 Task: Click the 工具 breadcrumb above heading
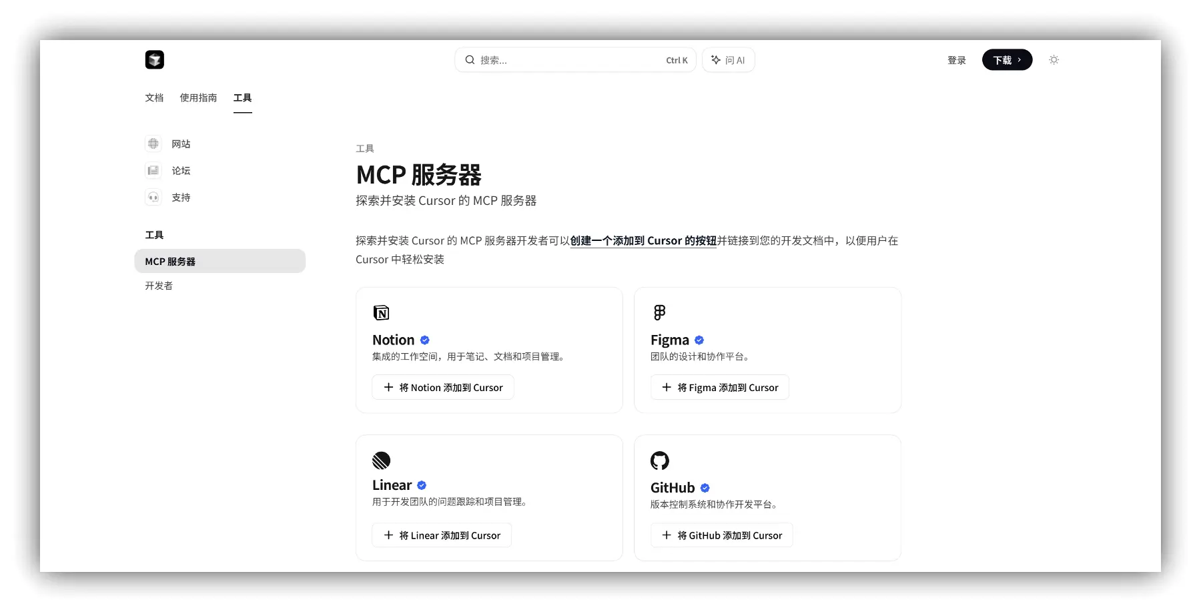coord(365,148)
